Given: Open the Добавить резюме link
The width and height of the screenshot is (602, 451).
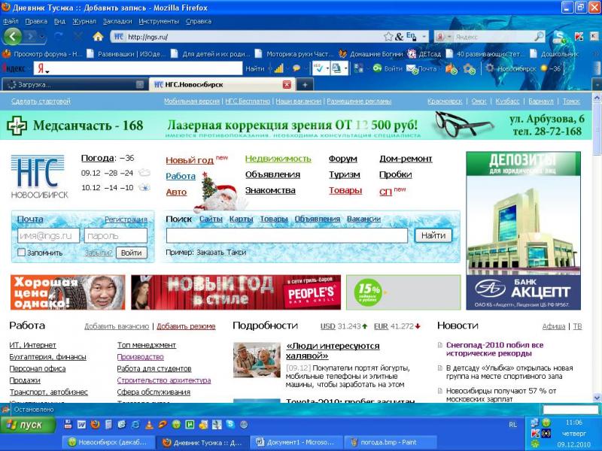Looking at the screenshot, I should tap(186, 326).
